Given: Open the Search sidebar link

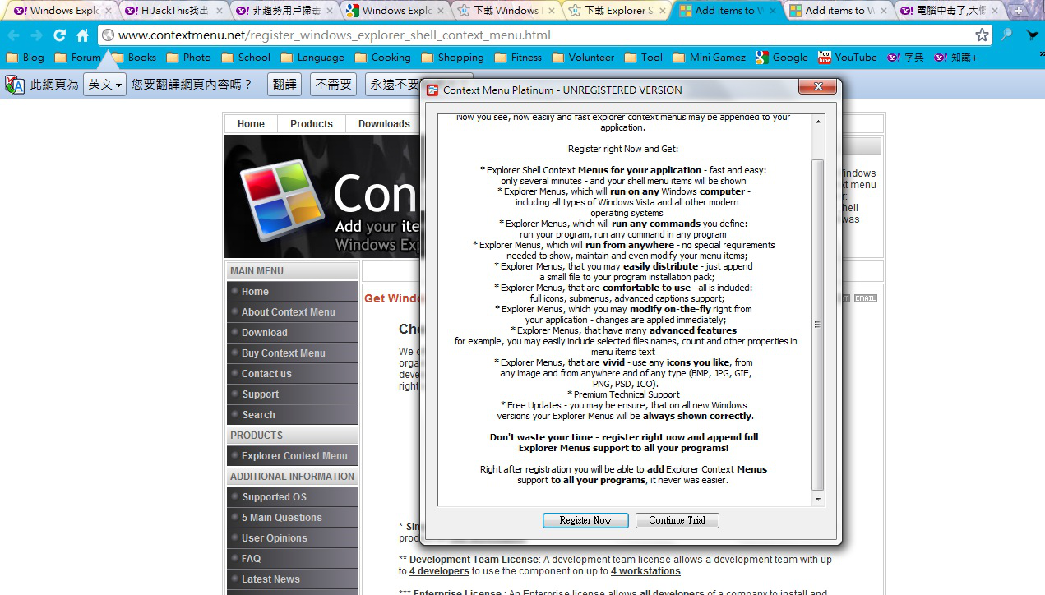Looking at the screenshot, I should (x=292, y=415).
